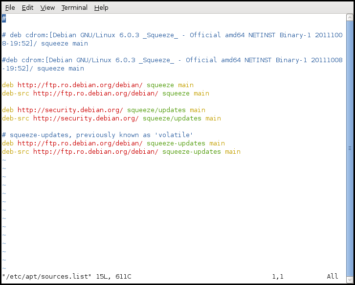355x285 pixels.
Task: Click '8-19:52]/ squeeze main' wrapped line
Action: (x=45, y=44)
